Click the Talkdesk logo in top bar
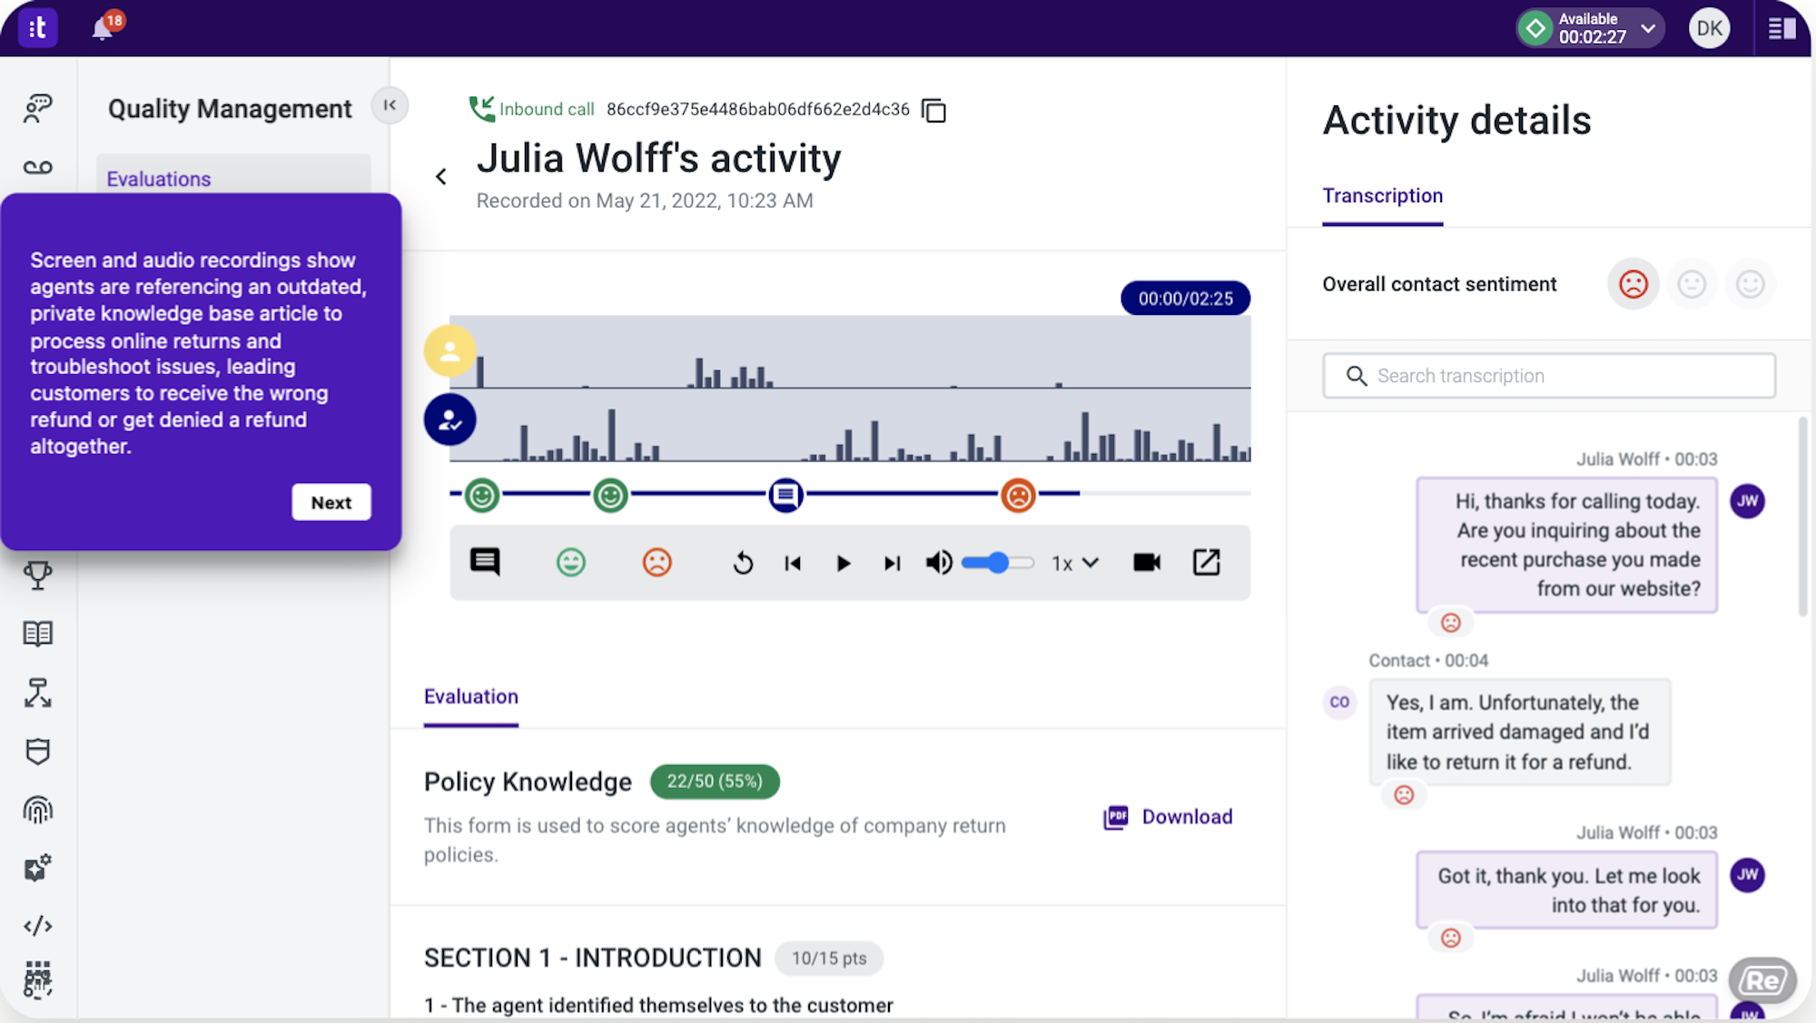Screen dimensions: 1816x1023 pos(38,28)
